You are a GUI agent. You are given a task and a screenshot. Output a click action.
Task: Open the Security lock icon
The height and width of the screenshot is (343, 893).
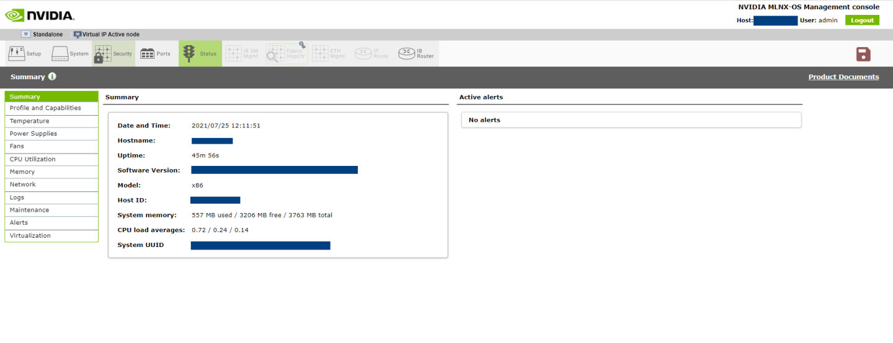coord(102,54)
